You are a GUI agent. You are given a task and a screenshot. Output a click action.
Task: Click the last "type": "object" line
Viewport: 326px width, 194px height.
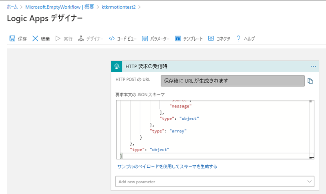point(149,150)
